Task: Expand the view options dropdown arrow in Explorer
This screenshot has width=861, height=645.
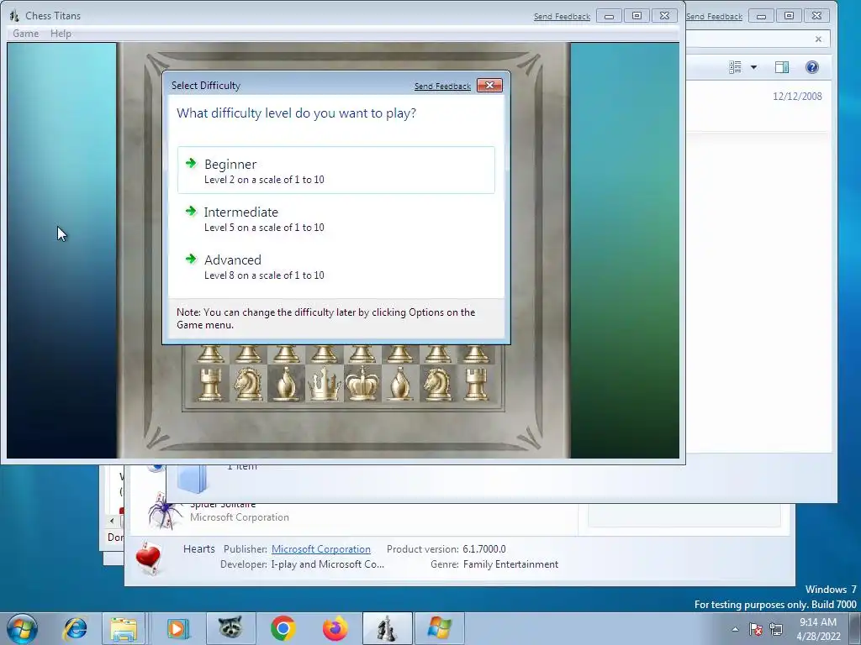Action: point(754,67)
